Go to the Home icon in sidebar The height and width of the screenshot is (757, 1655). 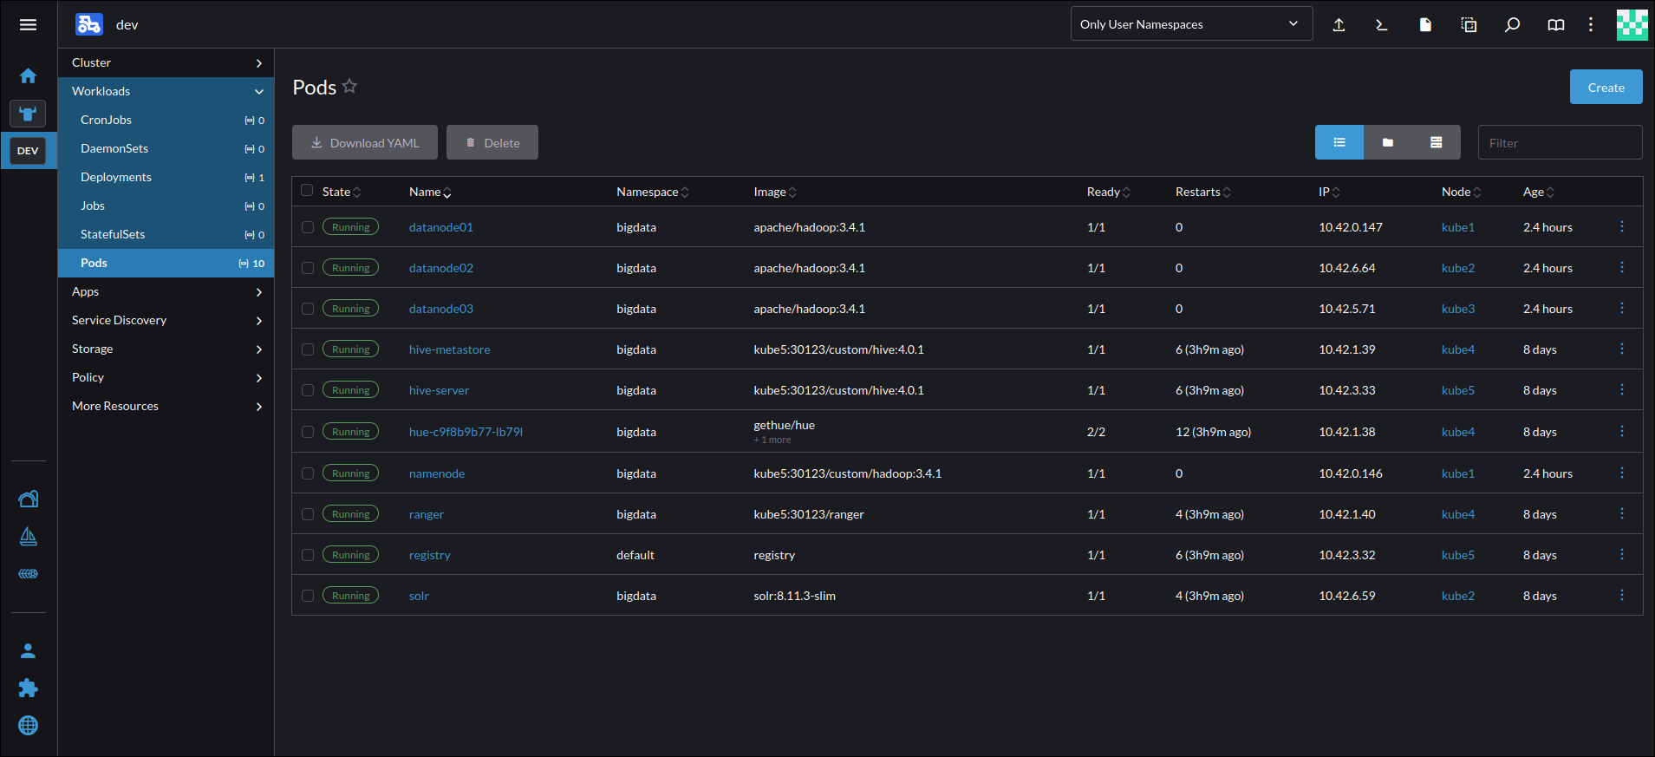click(28, 75)
